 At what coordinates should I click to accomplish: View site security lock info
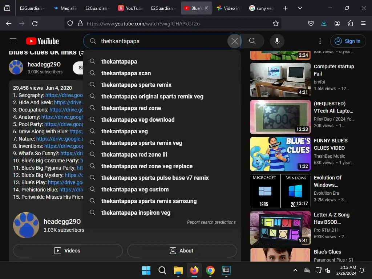(80, 24)
